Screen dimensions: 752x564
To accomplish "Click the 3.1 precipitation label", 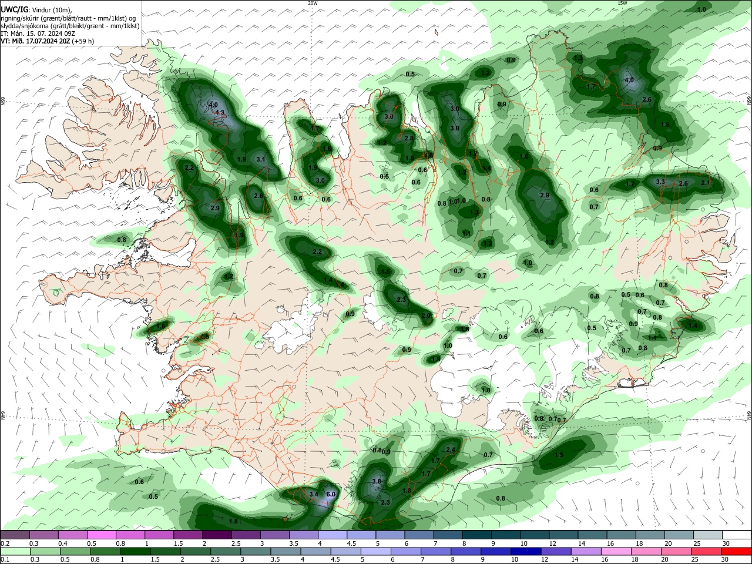I will (261, 159).
